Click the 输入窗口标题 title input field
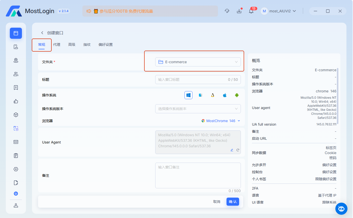The image size is (353, 218). [x=198, y=80]
